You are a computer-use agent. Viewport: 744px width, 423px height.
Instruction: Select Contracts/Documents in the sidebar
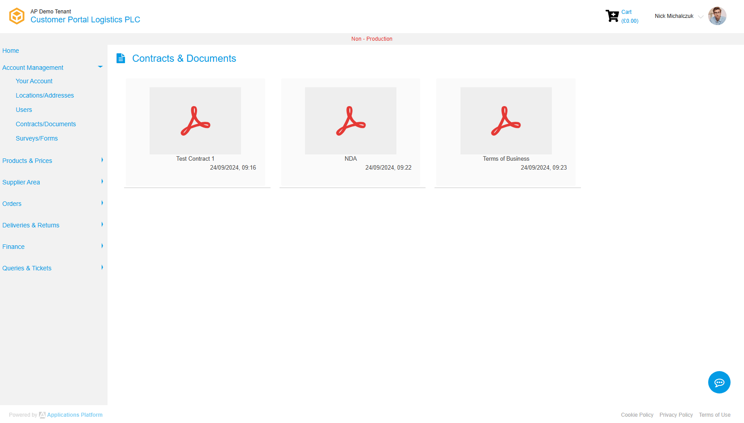(46, 124)
